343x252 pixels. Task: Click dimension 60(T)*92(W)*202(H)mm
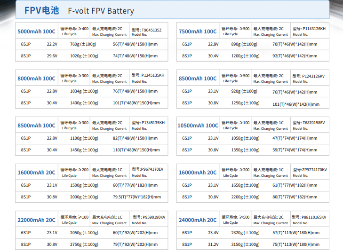[135, 233]
